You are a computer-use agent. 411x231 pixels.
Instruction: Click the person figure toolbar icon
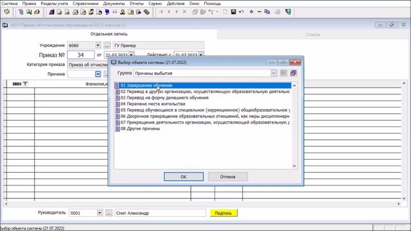[123, 12]
